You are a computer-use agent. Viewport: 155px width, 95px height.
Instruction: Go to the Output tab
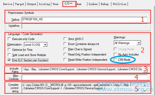[32, 4]
